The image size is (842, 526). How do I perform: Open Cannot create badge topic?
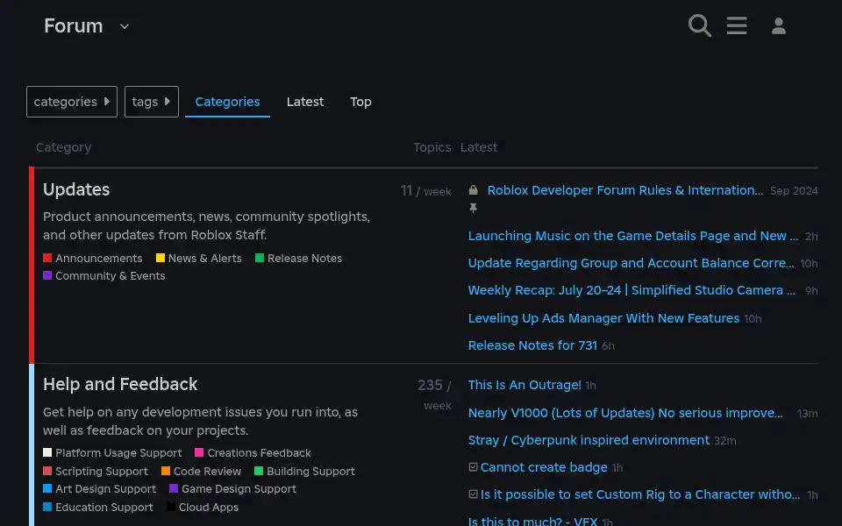point(544,467)
